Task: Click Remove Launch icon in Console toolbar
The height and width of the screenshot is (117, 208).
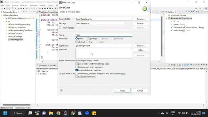Action: [x=172, y=65]
